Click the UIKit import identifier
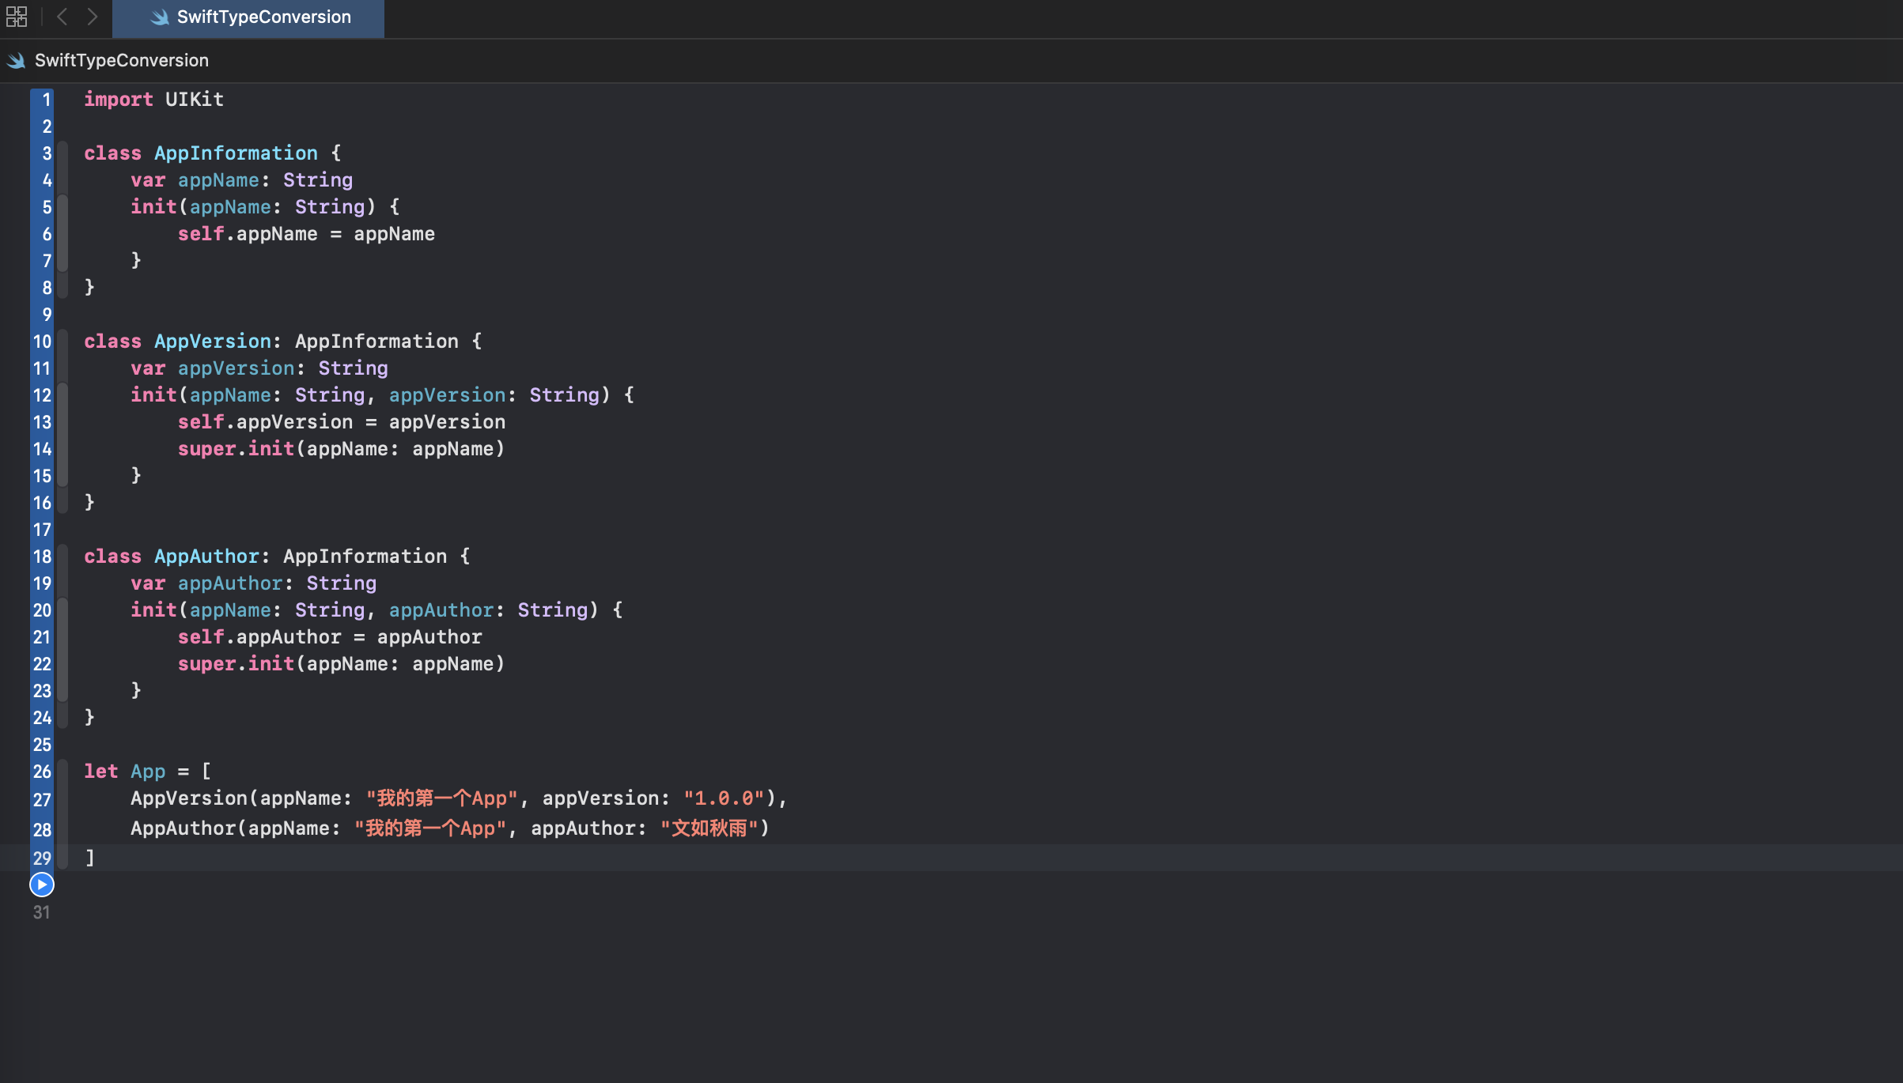Image resolution: width=1903 pixels, height=1083 pixels. [194, 100]
